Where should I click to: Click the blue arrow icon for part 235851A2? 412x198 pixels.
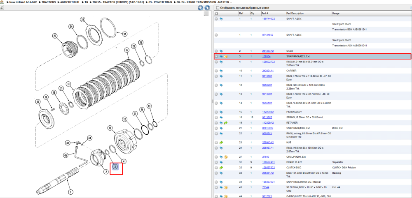click(221, 173)
